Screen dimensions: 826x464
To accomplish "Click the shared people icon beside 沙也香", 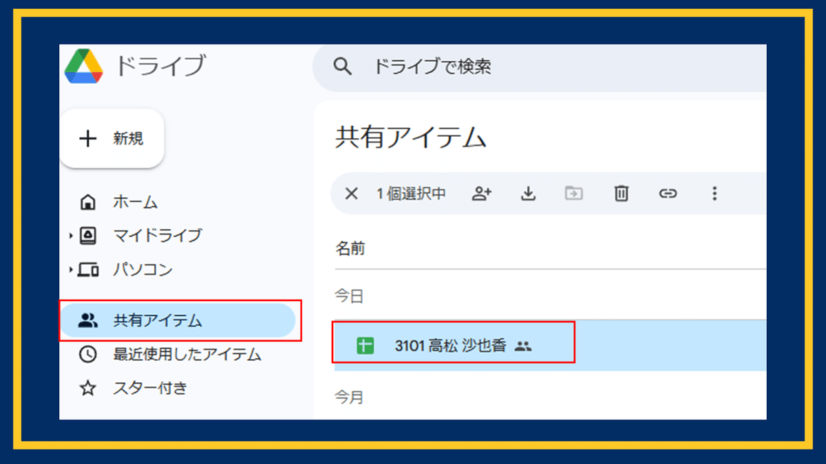I will 524,346.
